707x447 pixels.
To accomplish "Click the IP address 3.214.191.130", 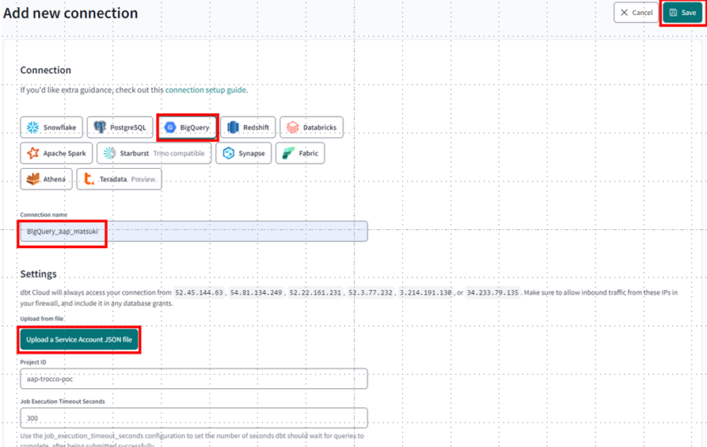I will (426, 293).
